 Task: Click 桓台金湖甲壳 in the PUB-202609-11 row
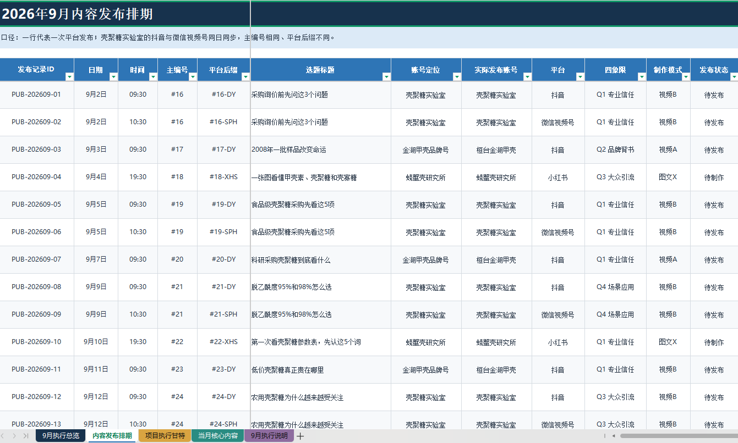[x=496, y=370]
